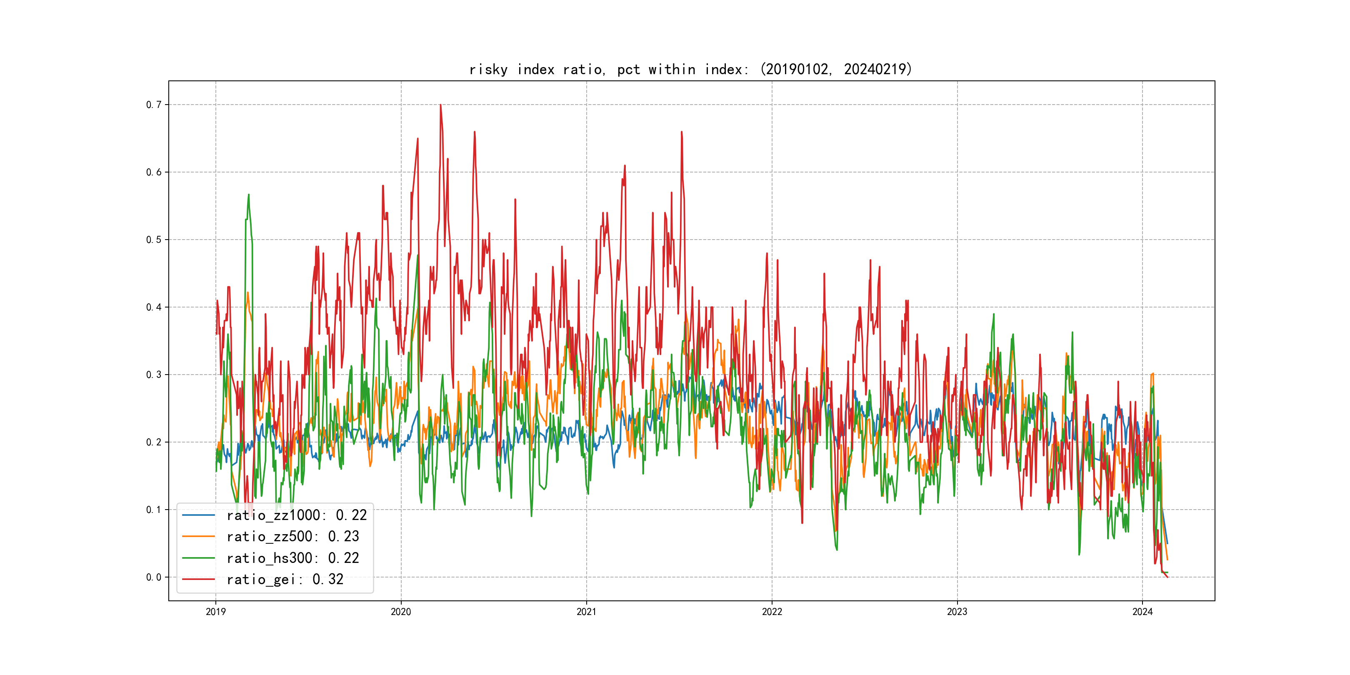
Task: Click the green ratio_hs300 legend line
Action: click(x=198, y=558)
